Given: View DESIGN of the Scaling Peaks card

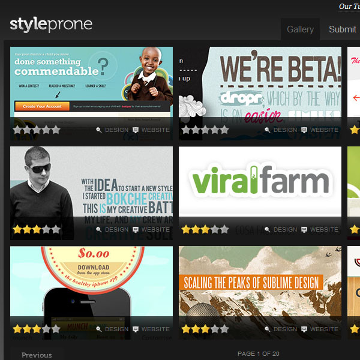Looking at the screenshot, I should (x=285, y=329).
